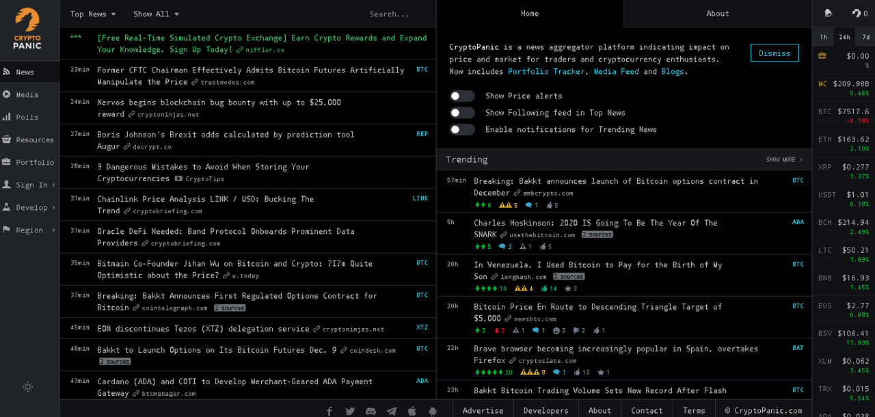Open the Android app footer icon
Screen dimensions: 875x417
432,411
